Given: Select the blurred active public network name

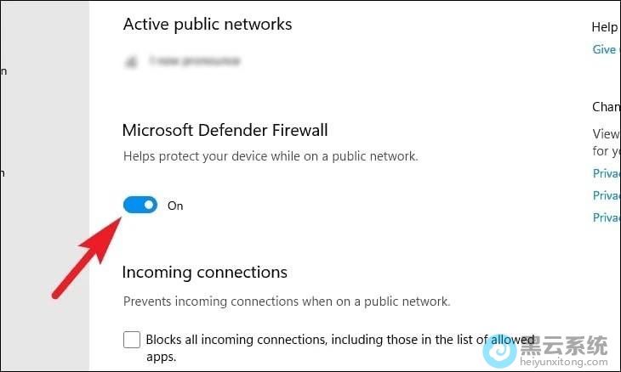Looking at the screenshot, I should coord(194,61).
